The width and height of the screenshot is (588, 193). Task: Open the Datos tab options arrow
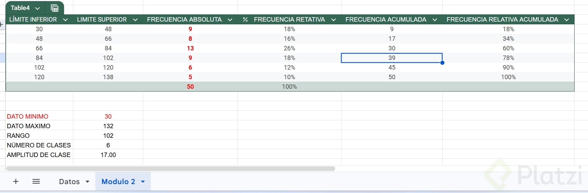coord(87,181)
